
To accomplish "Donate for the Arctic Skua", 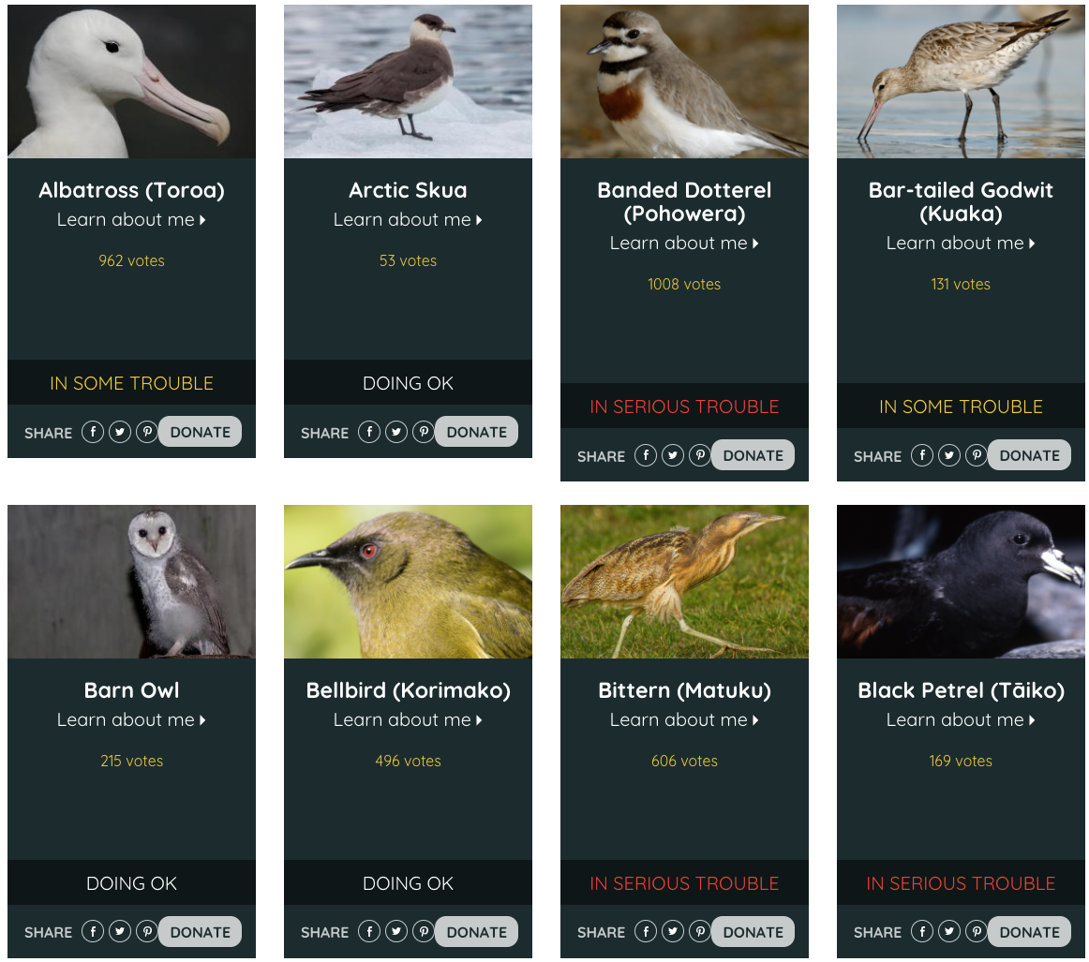I will [476, 432].
